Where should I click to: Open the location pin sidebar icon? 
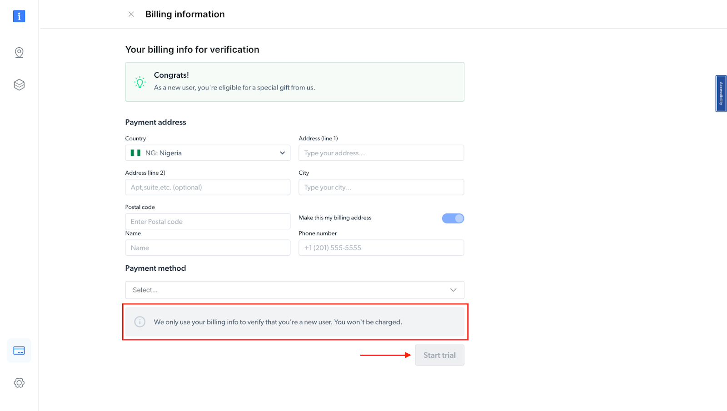tap(19, 53)
